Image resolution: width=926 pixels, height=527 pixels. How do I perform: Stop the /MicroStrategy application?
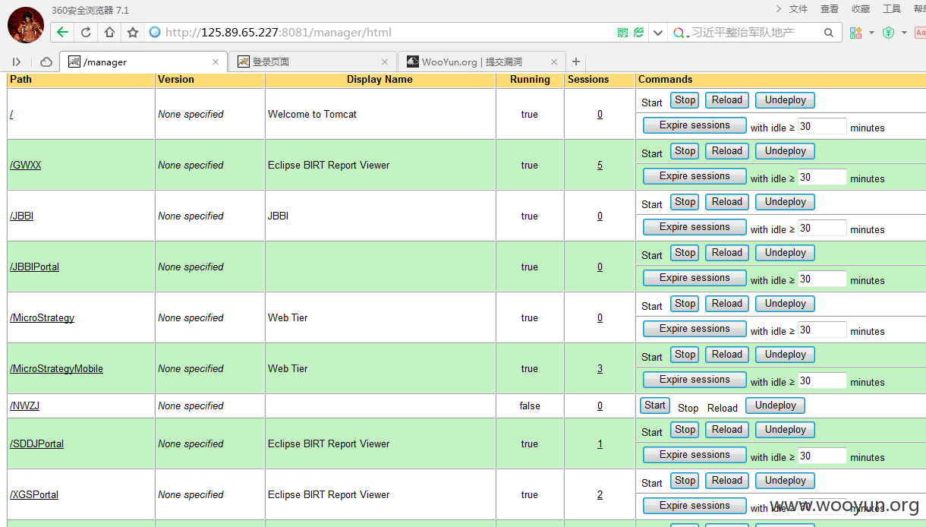click(x=685, y=304)
